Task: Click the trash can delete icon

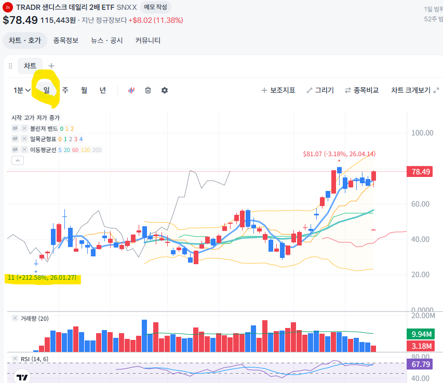Action: pos(148,90)
